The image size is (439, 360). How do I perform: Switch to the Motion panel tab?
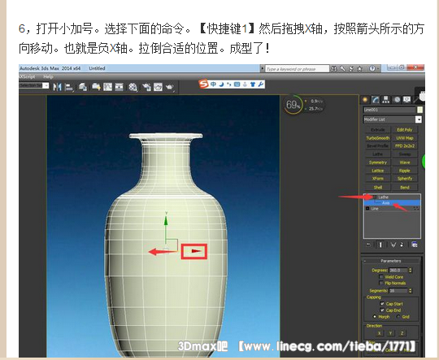(x=397, y=100)
